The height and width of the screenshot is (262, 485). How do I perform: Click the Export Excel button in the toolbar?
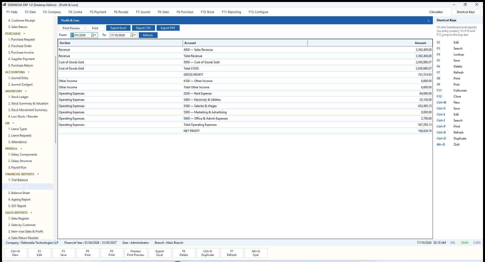coord(118,28)
